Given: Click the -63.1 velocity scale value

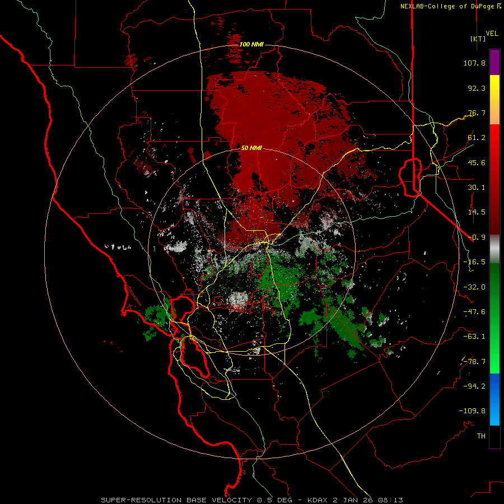Looking at the screenshot, I should 474,337.
